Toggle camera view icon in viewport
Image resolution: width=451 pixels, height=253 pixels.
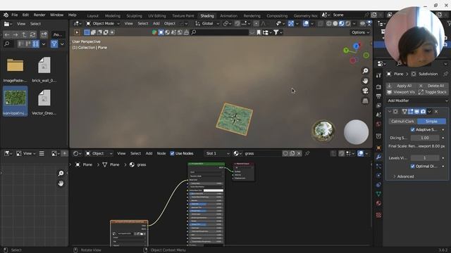pyautogui.click(x=365, y=91)
